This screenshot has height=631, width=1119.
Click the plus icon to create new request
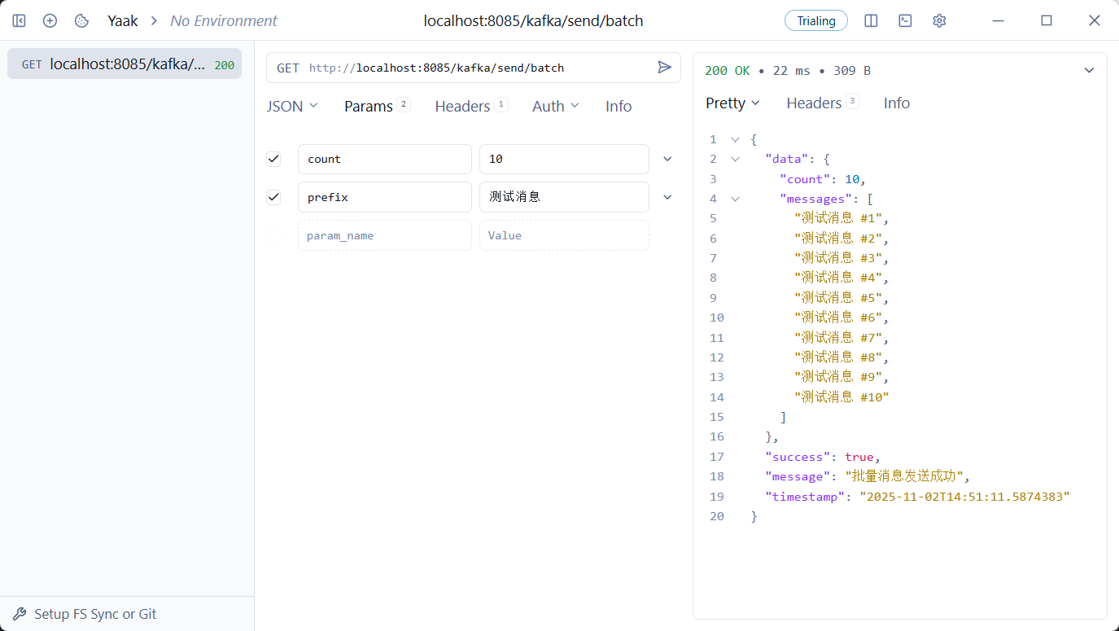click(x=50, y=20)
